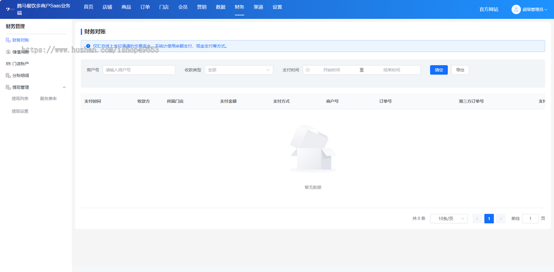The image size is (554, 272).
Task: Click the 超级管理员 user avatar
Action: pyautogui.click(x=516, y=9)
